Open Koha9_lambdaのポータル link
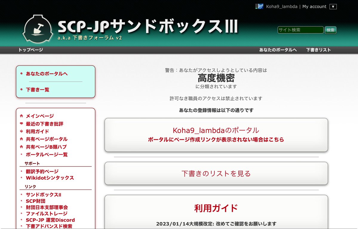Image resolution: width=358 pixels, height=229 pixels. pyautogui.click(x=216, y=130)
